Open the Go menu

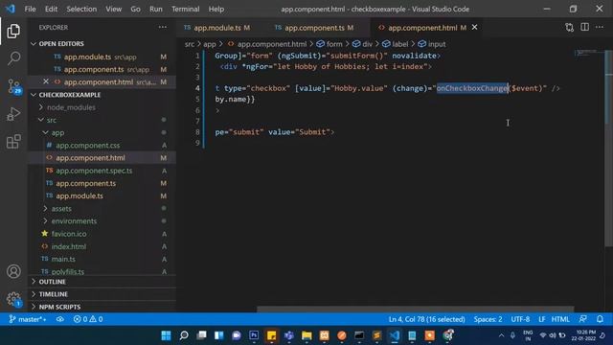135,9
